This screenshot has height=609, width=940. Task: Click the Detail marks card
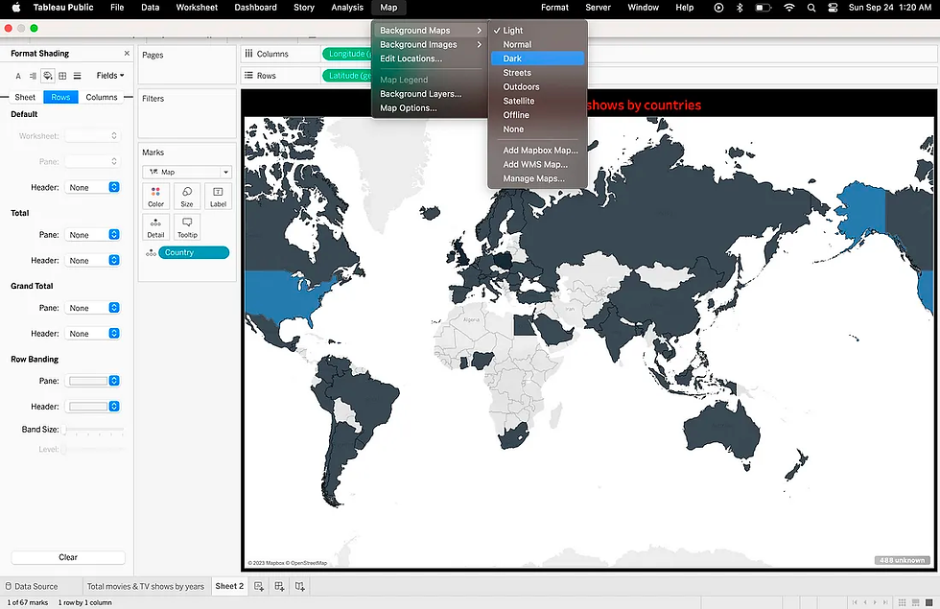tap(155, 227)
